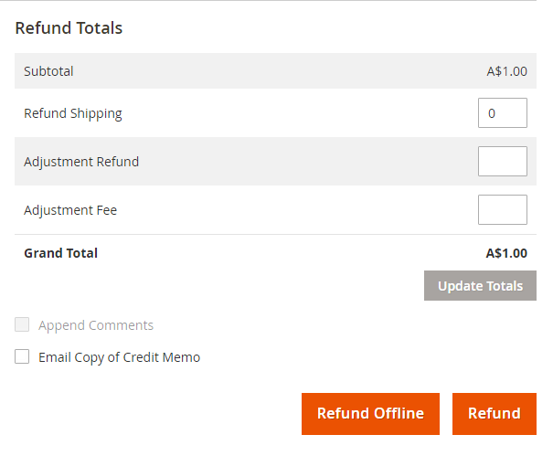The image size is (553, 456).
Task: Click the gray Subtotal row background
Action: pyautogui.click(x=274, y=71)
